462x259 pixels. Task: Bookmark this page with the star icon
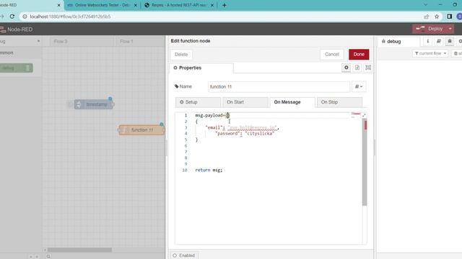[437, 17]
